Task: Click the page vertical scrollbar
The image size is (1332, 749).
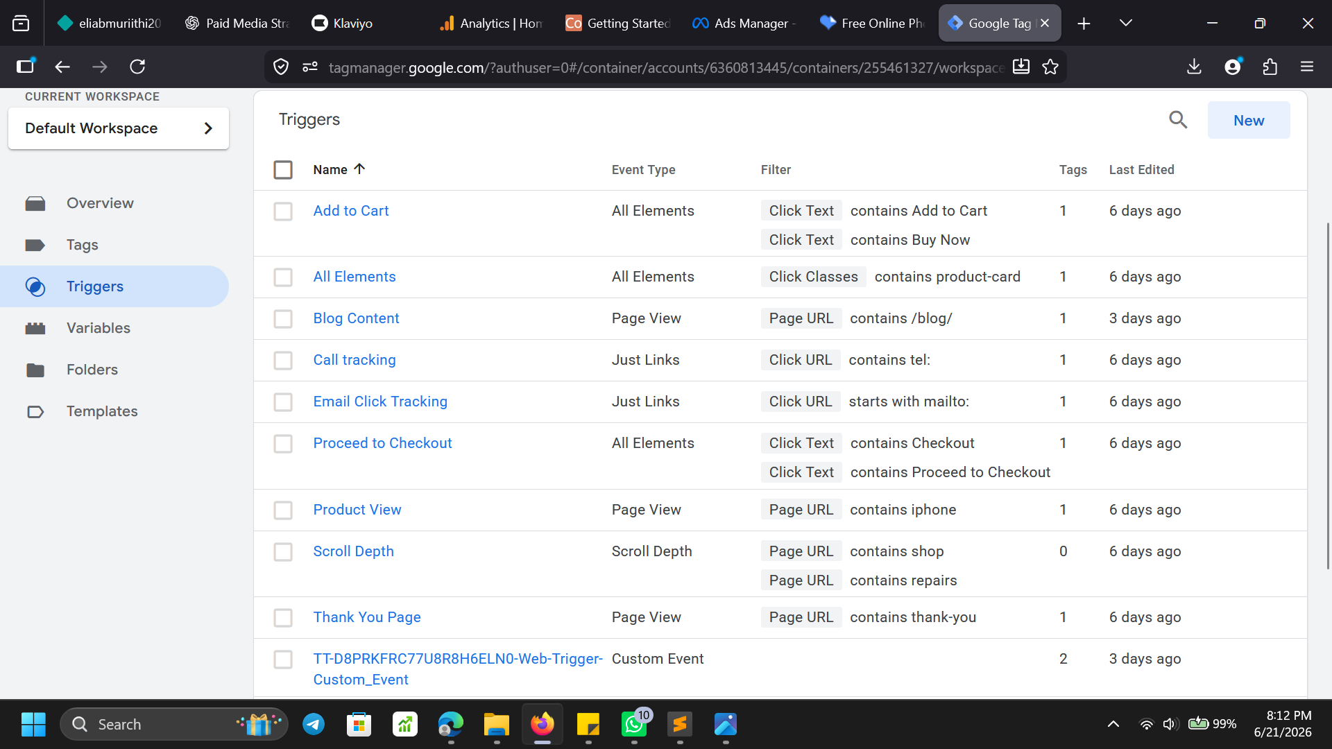Action: (x=1327, y=395)
